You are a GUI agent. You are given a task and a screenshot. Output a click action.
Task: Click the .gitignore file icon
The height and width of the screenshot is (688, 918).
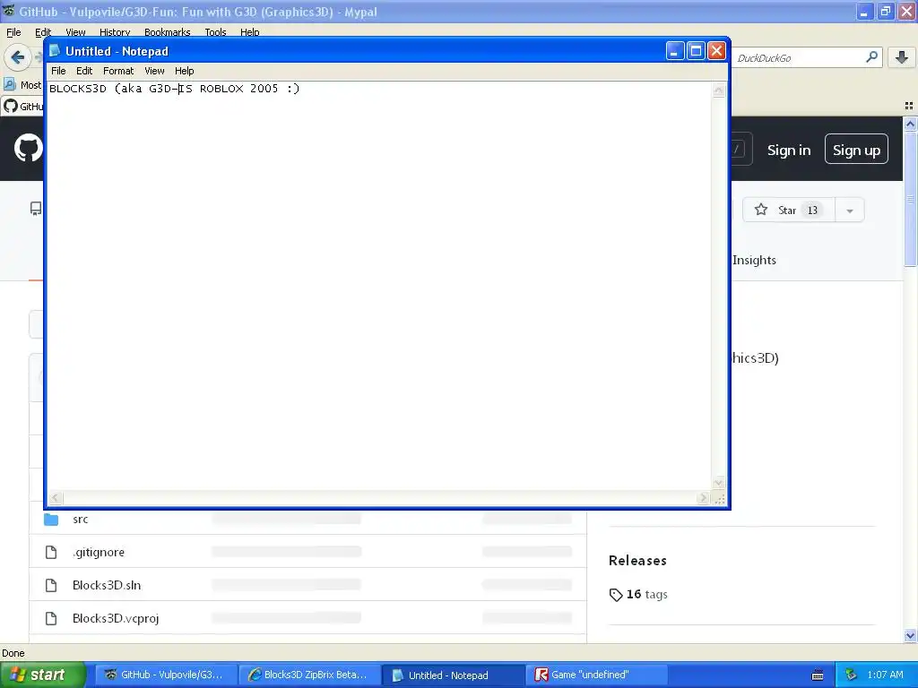[51, 552]
